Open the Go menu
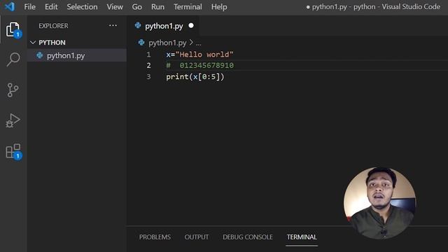 click(137, 6)
